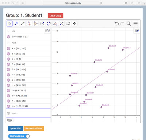Select the Point tool
The image size is (146, 140).
click(16, 24)
